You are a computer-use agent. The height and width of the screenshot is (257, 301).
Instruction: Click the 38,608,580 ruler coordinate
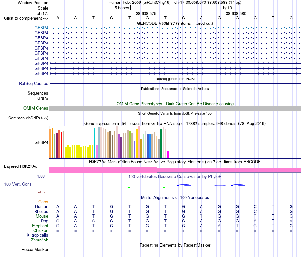point(236,13)
